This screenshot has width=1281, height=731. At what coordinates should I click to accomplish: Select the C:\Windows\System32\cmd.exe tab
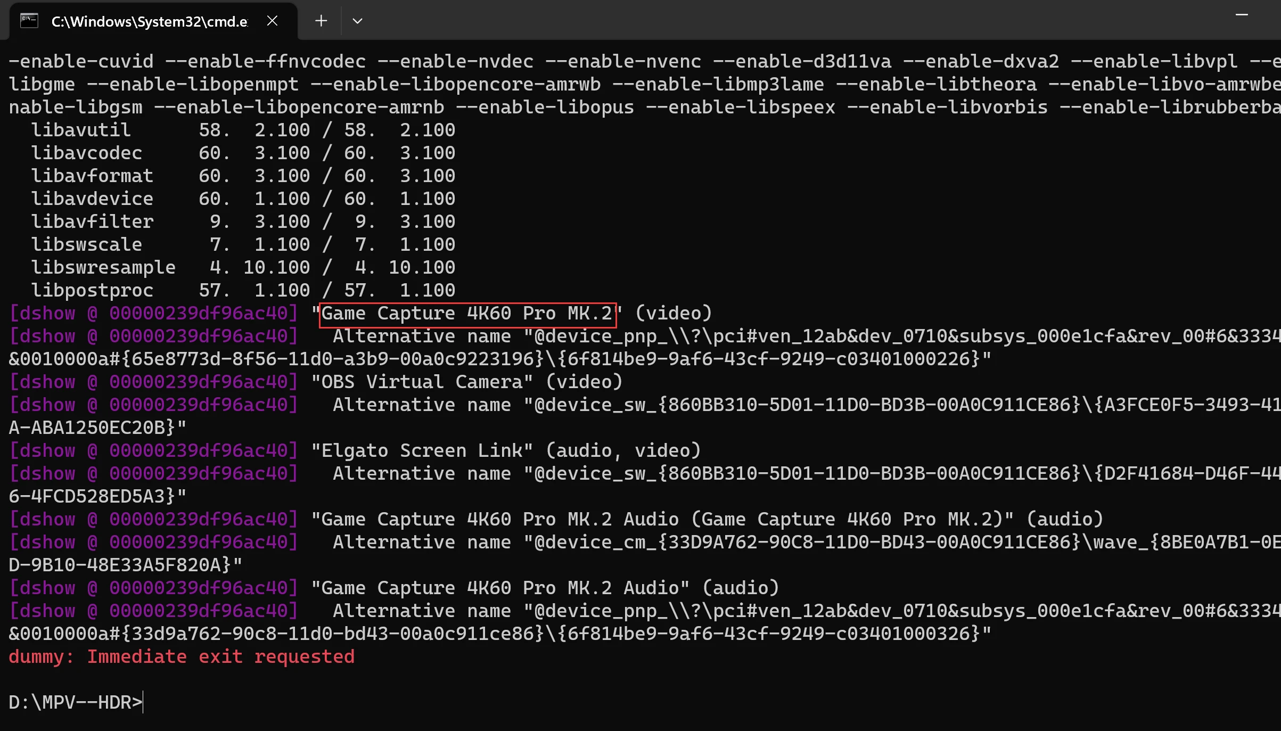click(x=149, y=21)
